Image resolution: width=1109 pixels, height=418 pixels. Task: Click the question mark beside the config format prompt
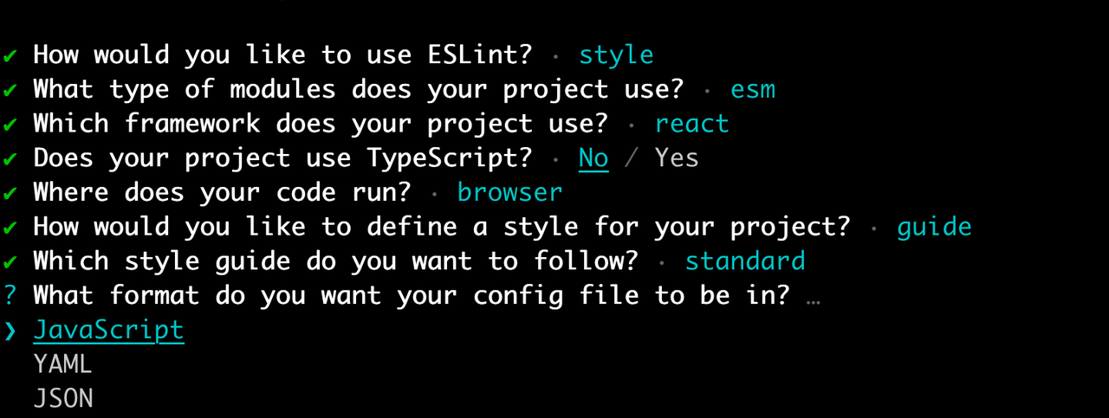pos(10,296)
